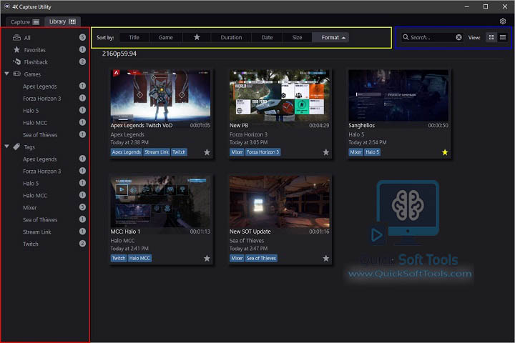
Task: Switch to the Capture tab
Action: coord(24,21)
